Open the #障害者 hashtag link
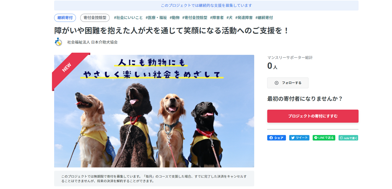The height and width of the screenshot is (189, 392). 217,18
